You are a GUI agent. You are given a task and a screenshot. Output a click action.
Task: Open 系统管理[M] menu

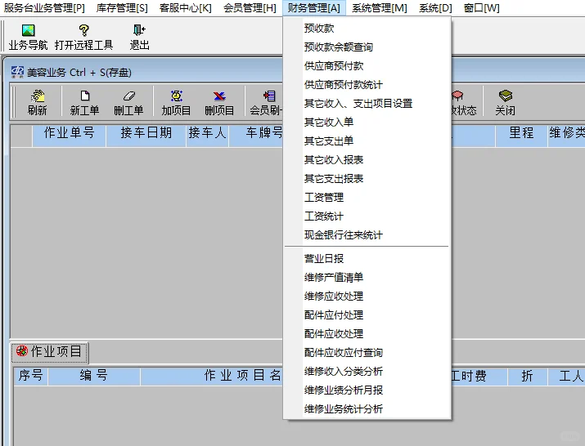pyautogui.click(x=380, y=8)
